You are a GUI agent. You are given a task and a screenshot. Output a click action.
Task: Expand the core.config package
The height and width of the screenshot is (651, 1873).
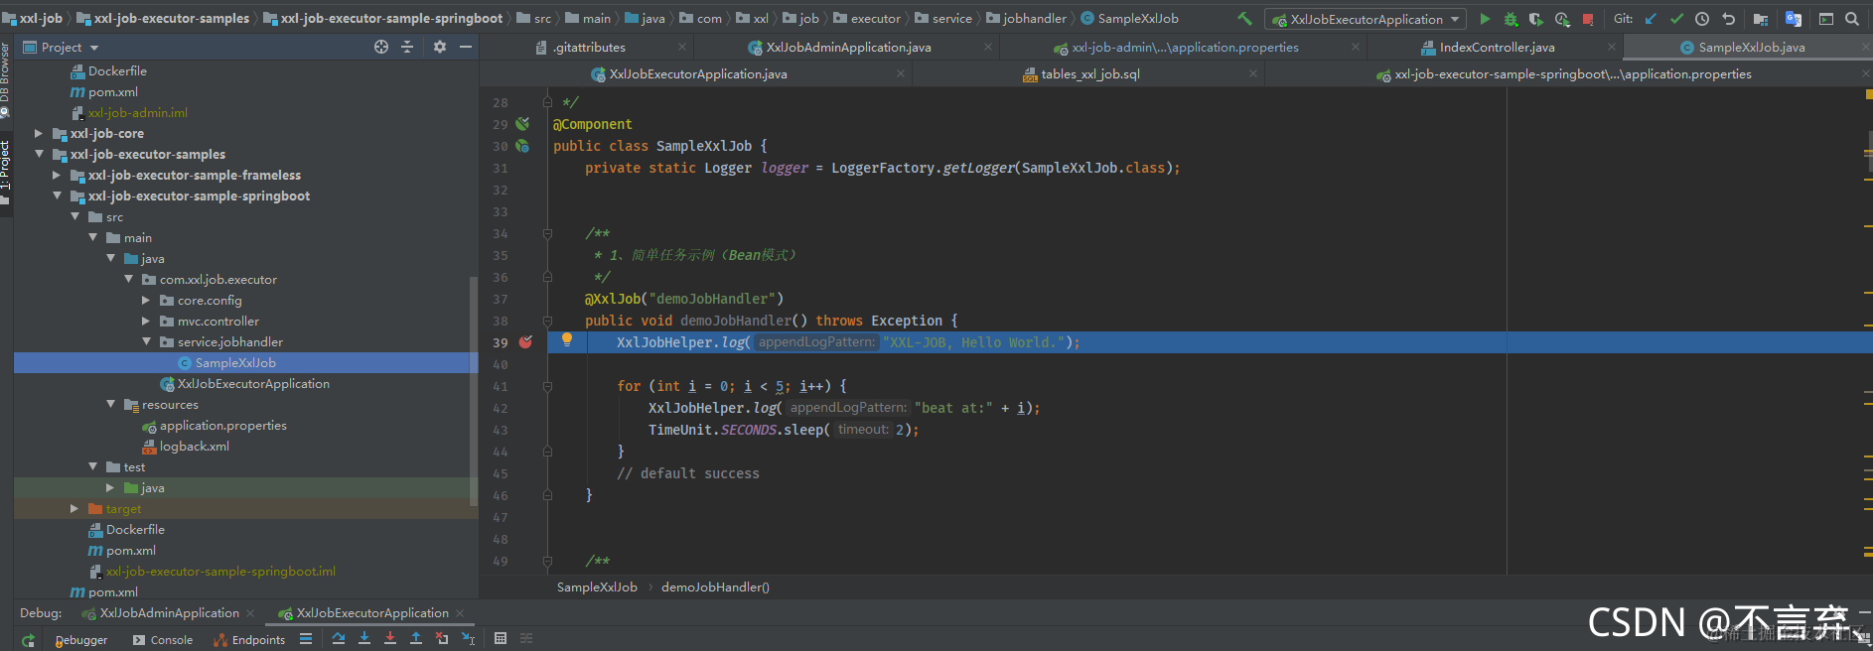146,300
